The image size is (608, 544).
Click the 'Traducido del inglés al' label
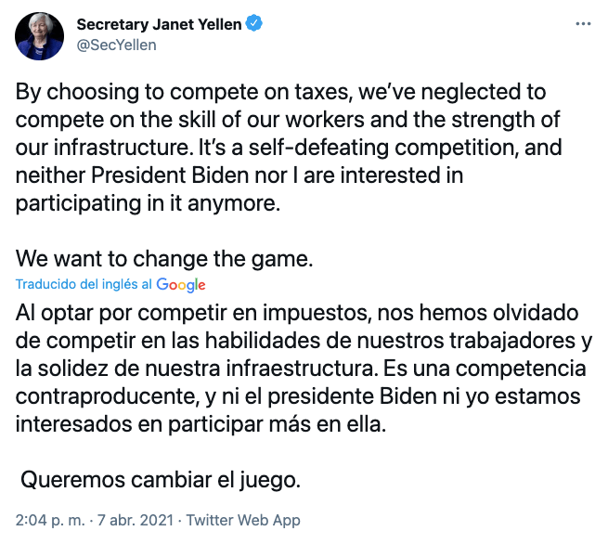(x=84, y=285)
